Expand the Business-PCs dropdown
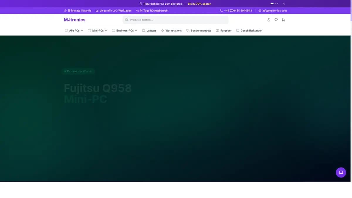Viewport: 352px width, 198px height. click(x=124, y=30)
